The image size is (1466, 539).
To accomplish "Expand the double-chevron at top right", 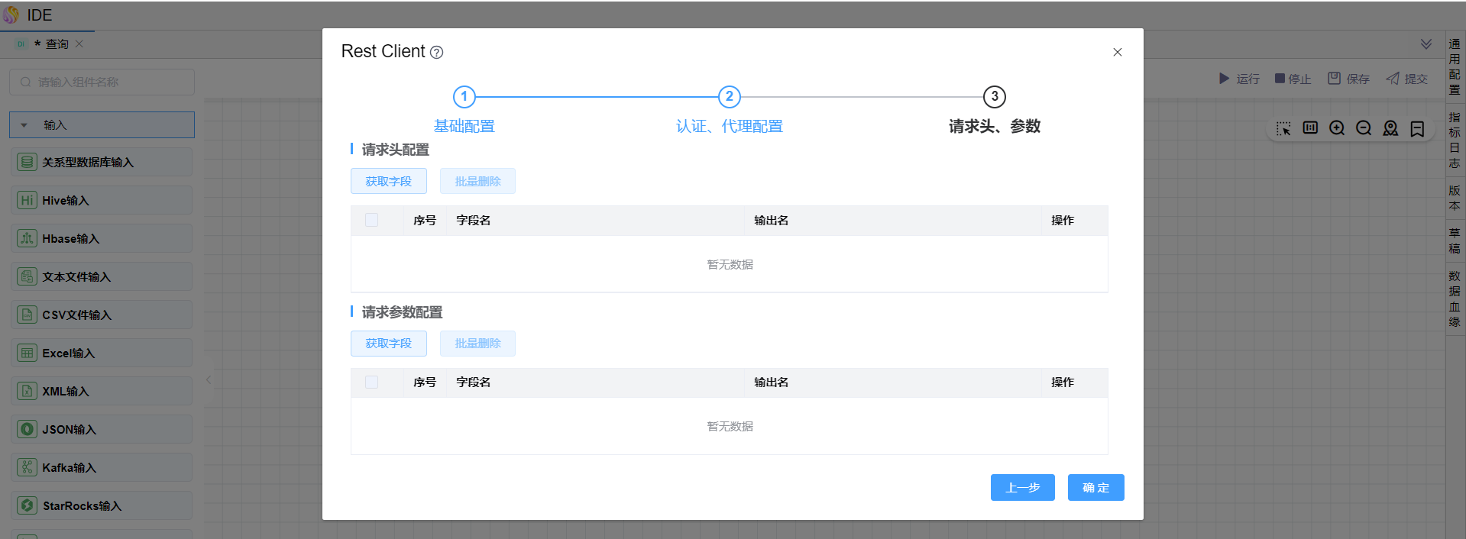I will [x=1426, y=44].
